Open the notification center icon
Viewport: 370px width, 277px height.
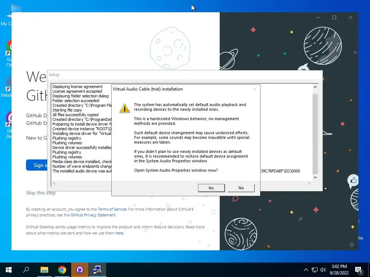[x=359, y=270]
